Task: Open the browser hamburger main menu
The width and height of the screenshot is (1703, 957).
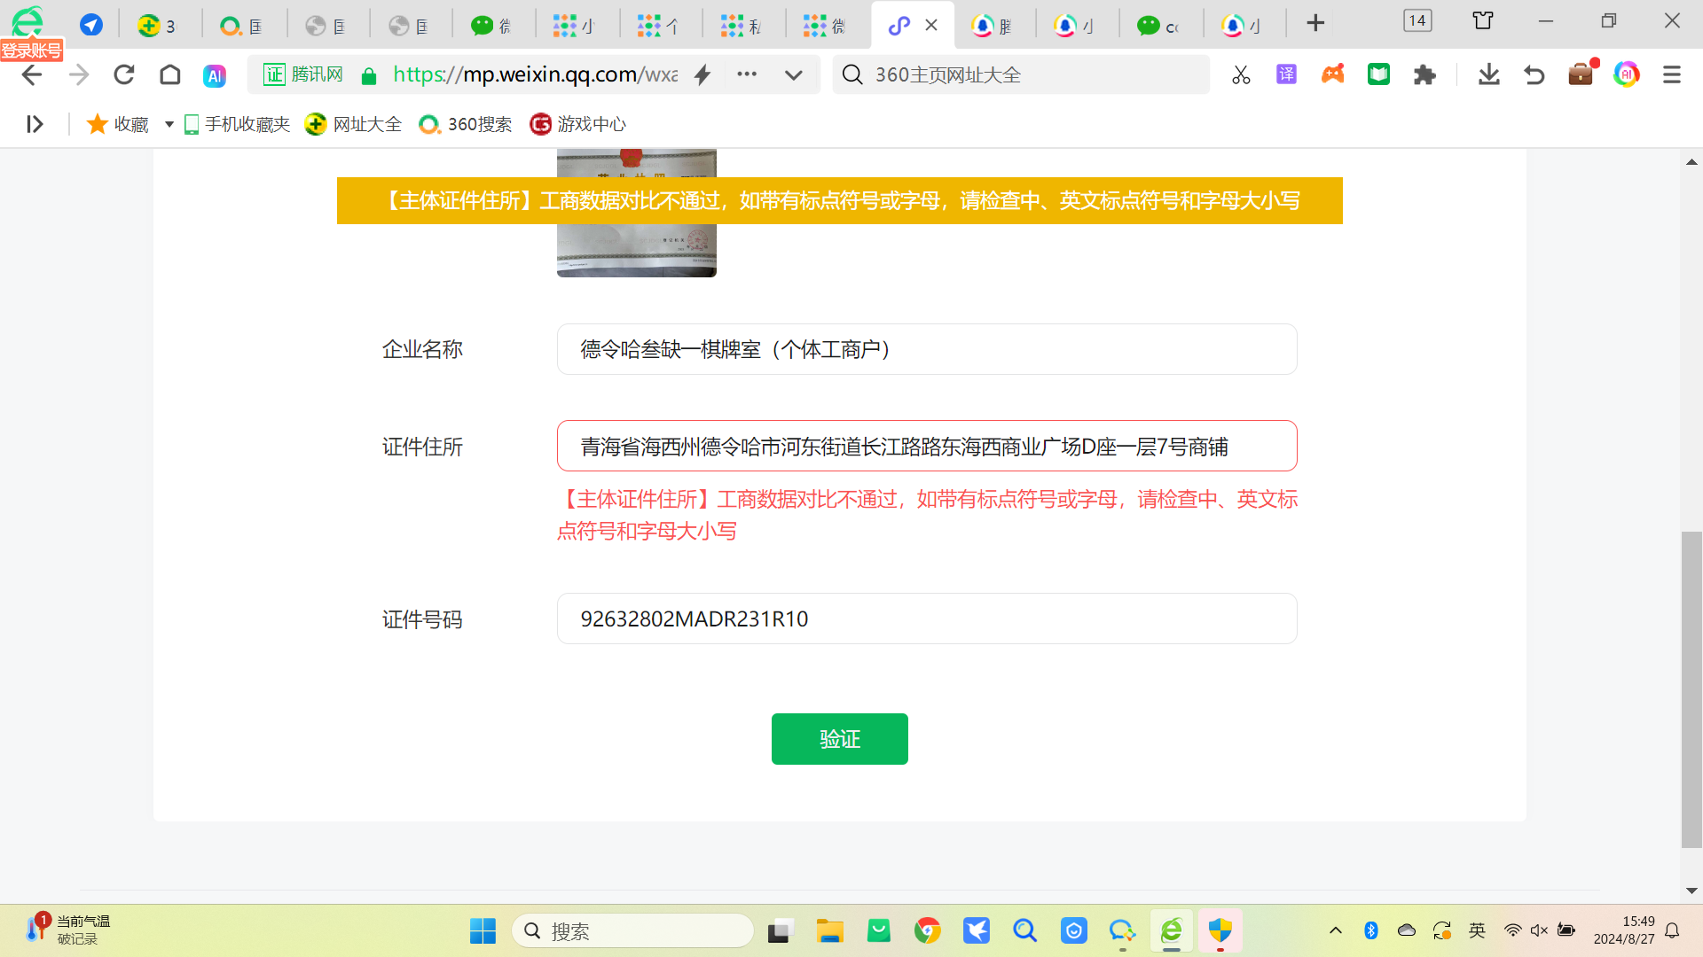Action: (1672, 75)
